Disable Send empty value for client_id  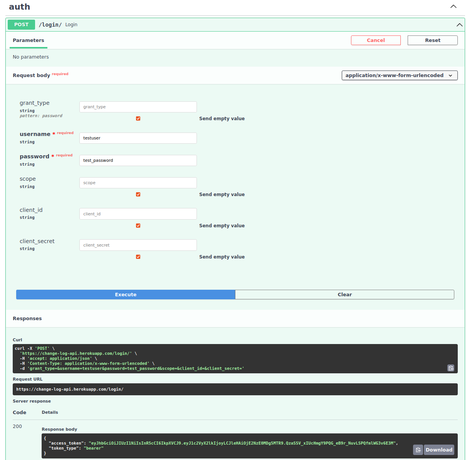(138, 225)
